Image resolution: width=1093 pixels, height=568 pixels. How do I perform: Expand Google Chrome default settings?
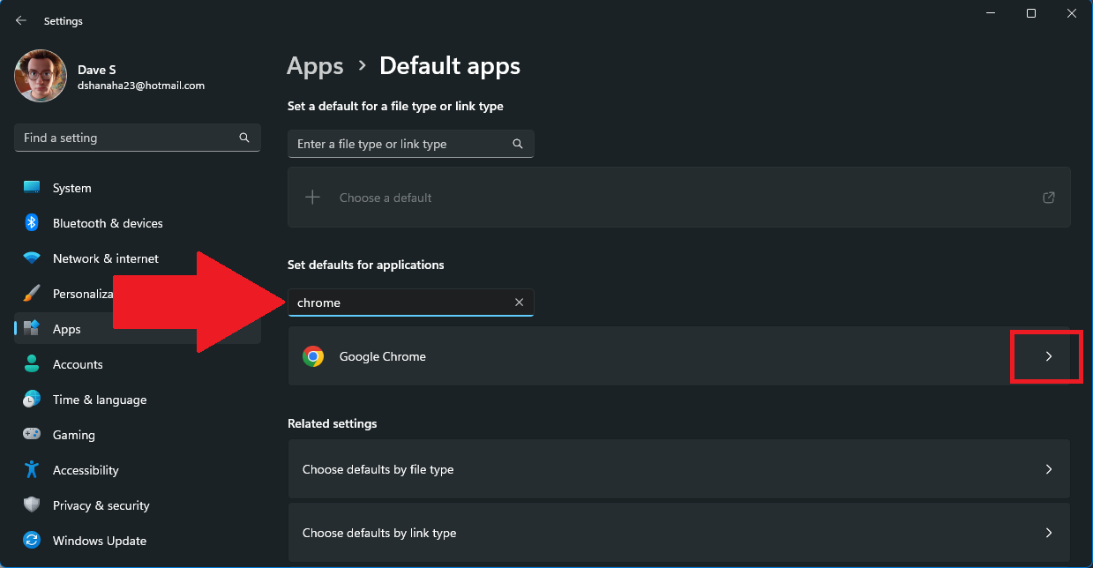(1047, 356)
